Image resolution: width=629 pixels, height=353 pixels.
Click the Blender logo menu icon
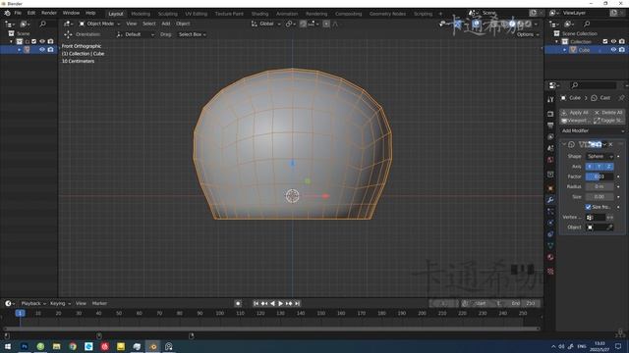pos(7,13)
